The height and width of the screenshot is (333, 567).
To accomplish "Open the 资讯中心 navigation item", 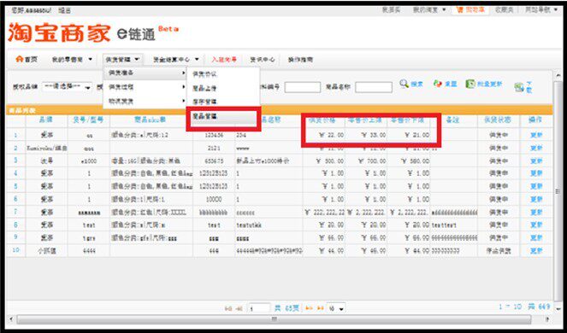I will [263, 60].
